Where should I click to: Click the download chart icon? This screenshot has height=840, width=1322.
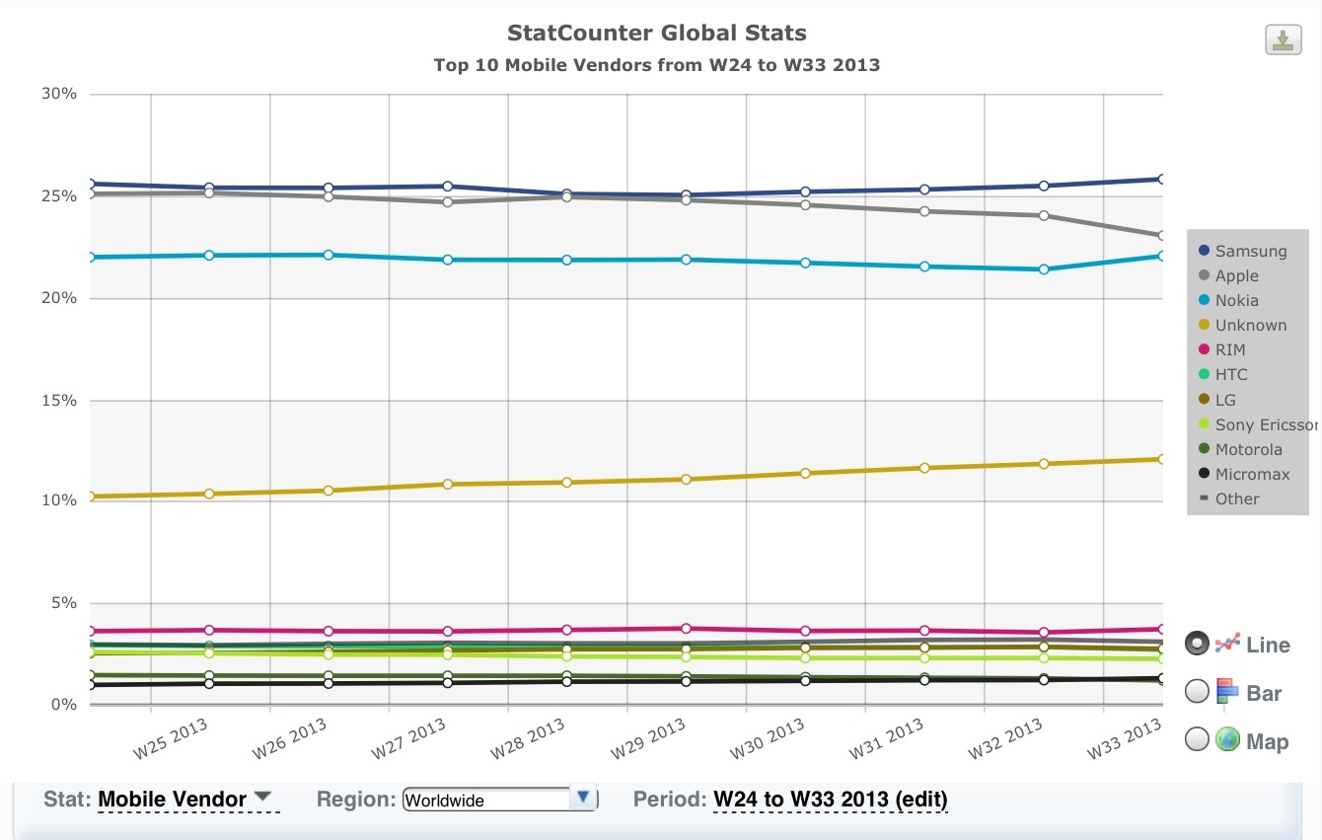point(1283,40)
